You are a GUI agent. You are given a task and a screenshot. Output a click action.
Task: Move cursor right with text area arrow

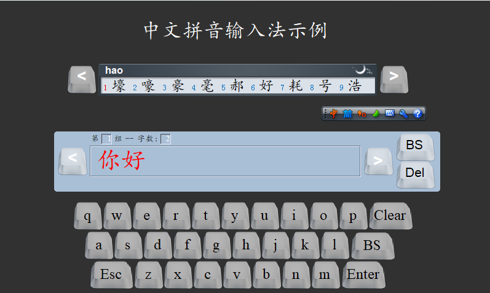pyautogui.click(x=378, y=161)
